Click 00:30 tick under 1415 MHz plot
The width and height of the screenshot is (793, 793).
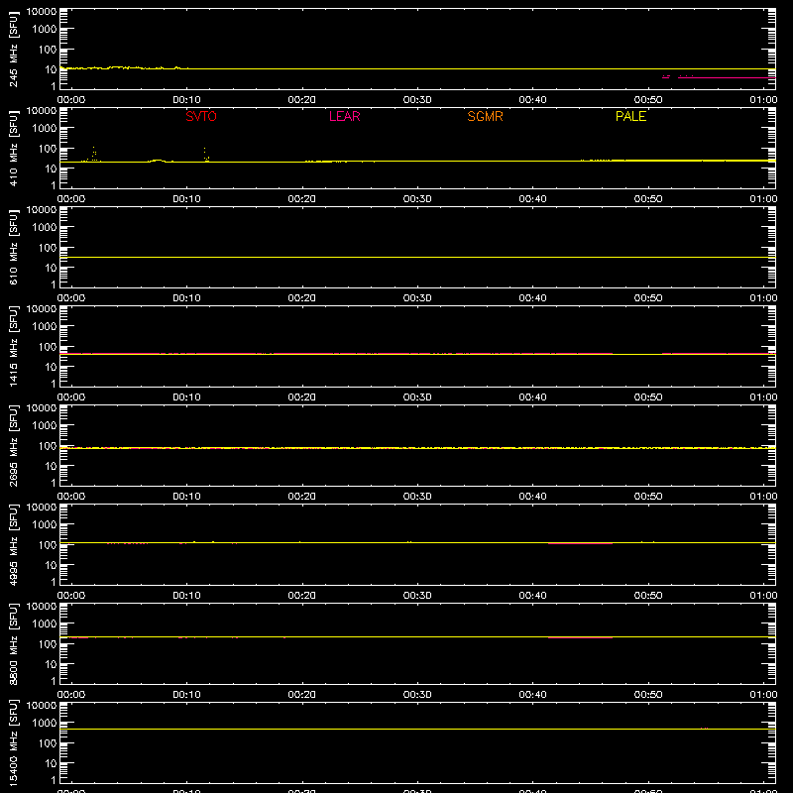[417, 397]
